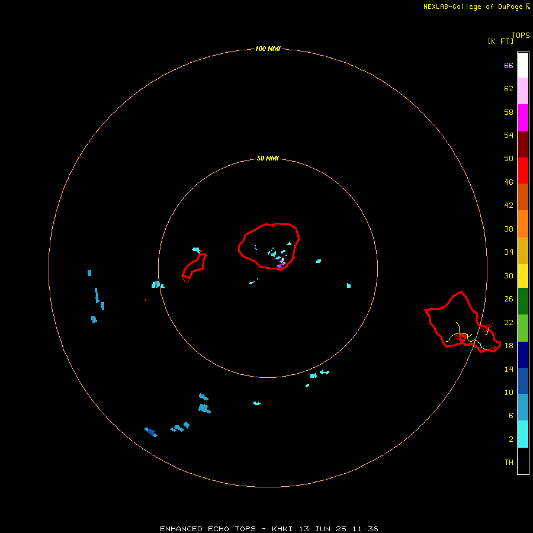Click the '50 NMI' range ring label
533x533 pixels.
point(268,158)
